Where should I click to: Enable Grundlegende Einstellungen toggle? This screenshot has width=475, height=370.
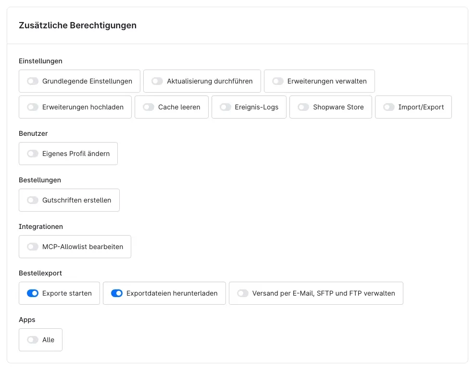(x=33, y=81)
